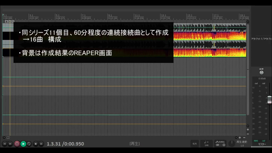The image size is (272, 153).
Task: Click the left master peak -inf readout
Action: point(256,83)
